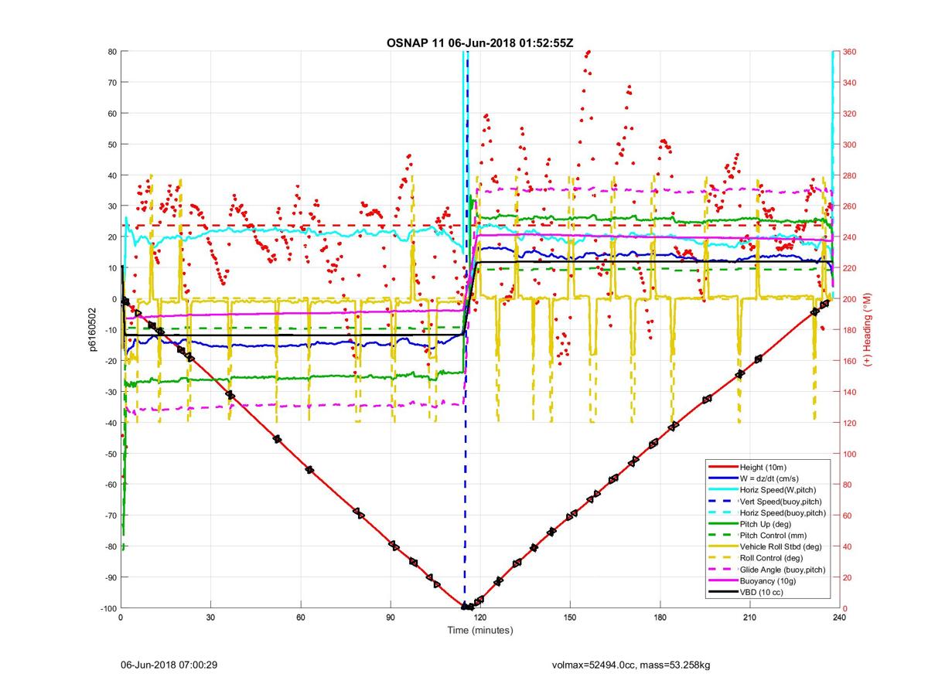Viewport: 928px width, 684px height.
Task: Click the heading axis tick label "260"
Action: (x=850, y=206)
